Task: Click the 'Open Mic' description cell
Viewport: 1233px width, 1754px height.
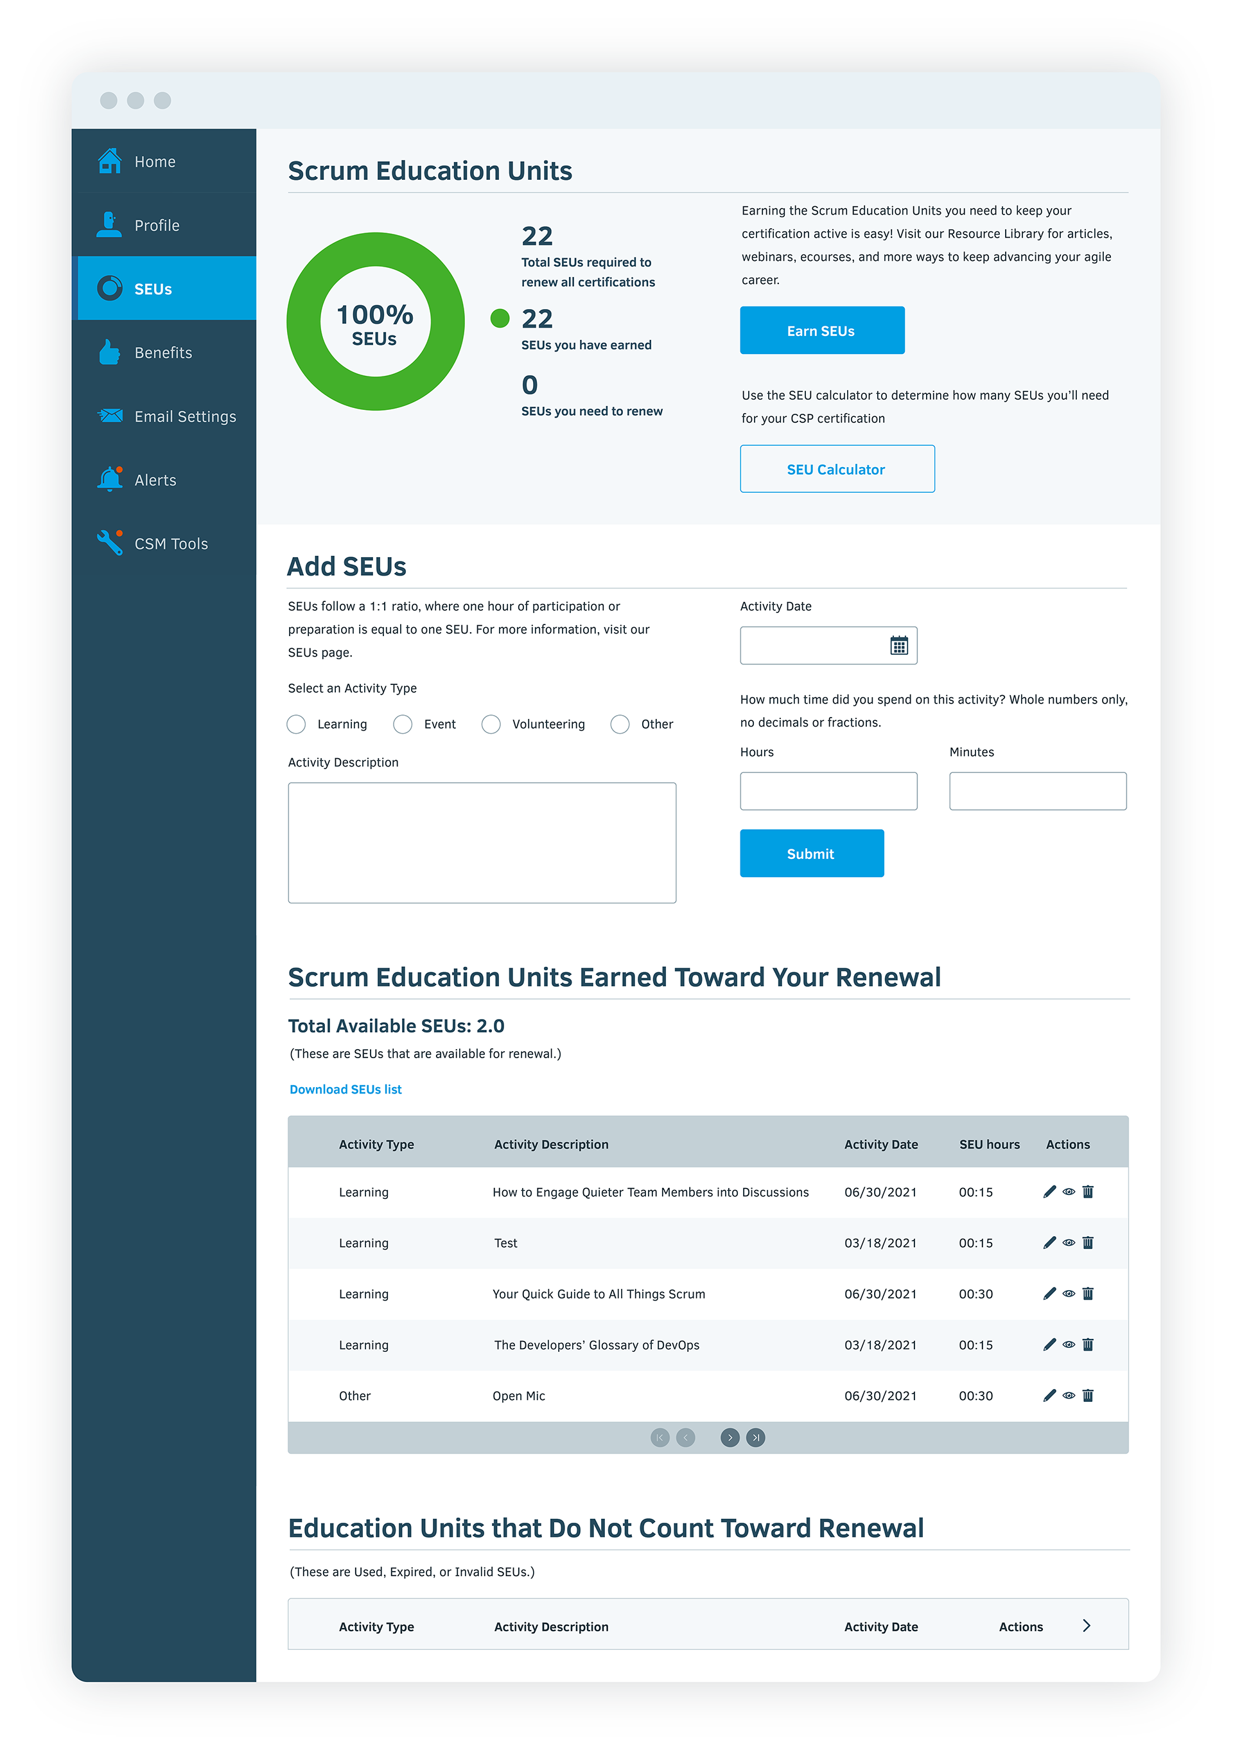Action: (518, 1395)
